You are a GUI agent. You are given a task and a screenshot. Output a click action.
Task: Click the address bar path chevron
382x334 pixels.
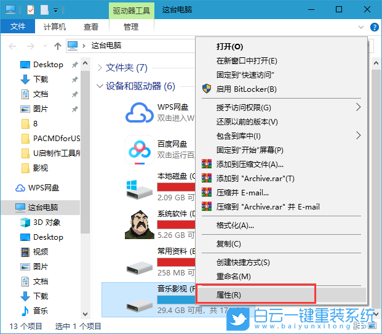pos(84,46)
